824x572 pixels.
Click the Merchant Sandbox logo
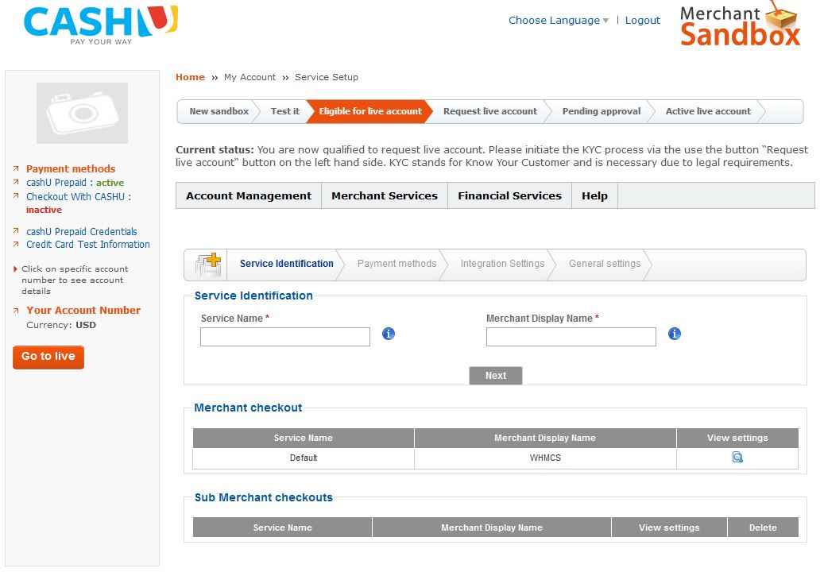click(x=740, y=24)
